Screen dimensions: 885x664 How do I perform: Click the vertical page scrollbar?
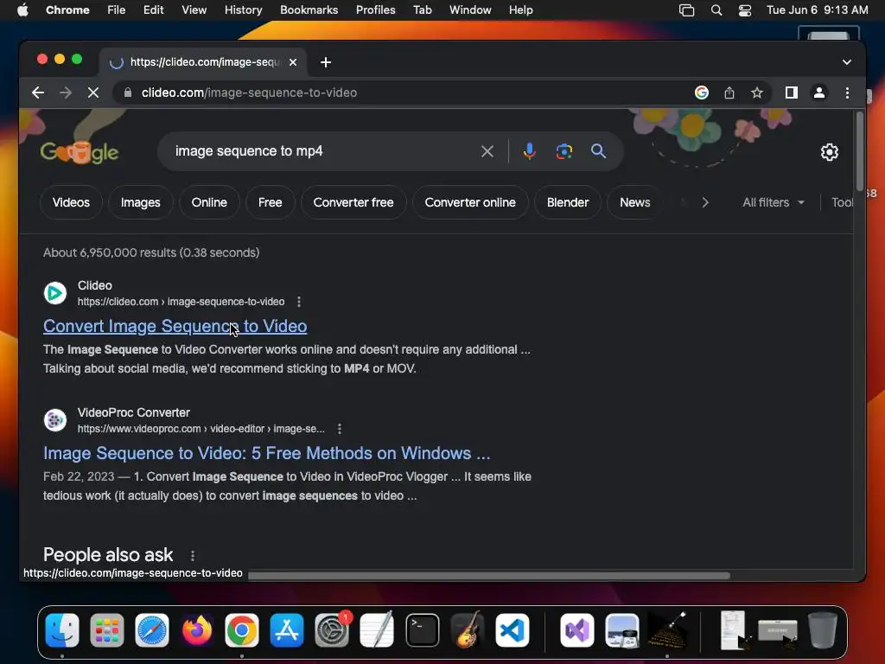coord(860,151)
